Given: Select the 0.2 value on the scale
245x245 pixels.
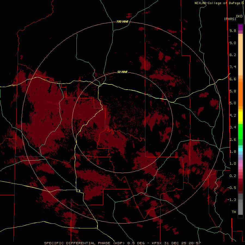Looking at the screenshot, I should coord(233,176).
